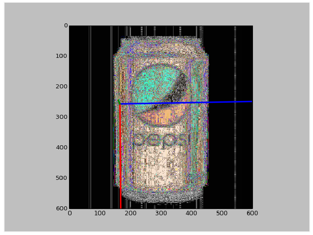Screen dimensions: 313x235
Task: Click the blue horizontal axis line
Action: 186,103
